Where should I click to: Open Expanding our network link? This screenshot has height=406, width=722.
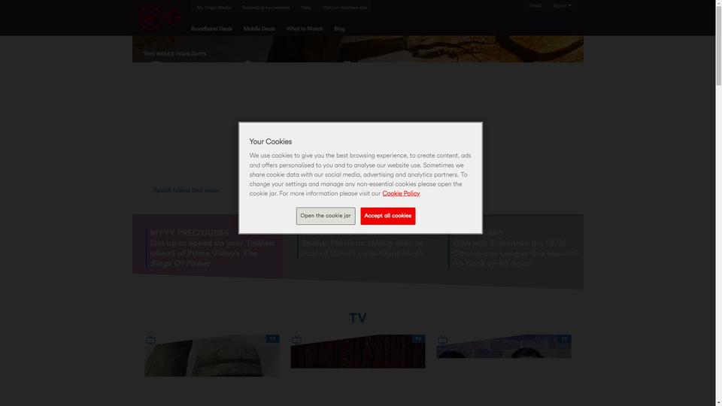[x=266, y=8]
